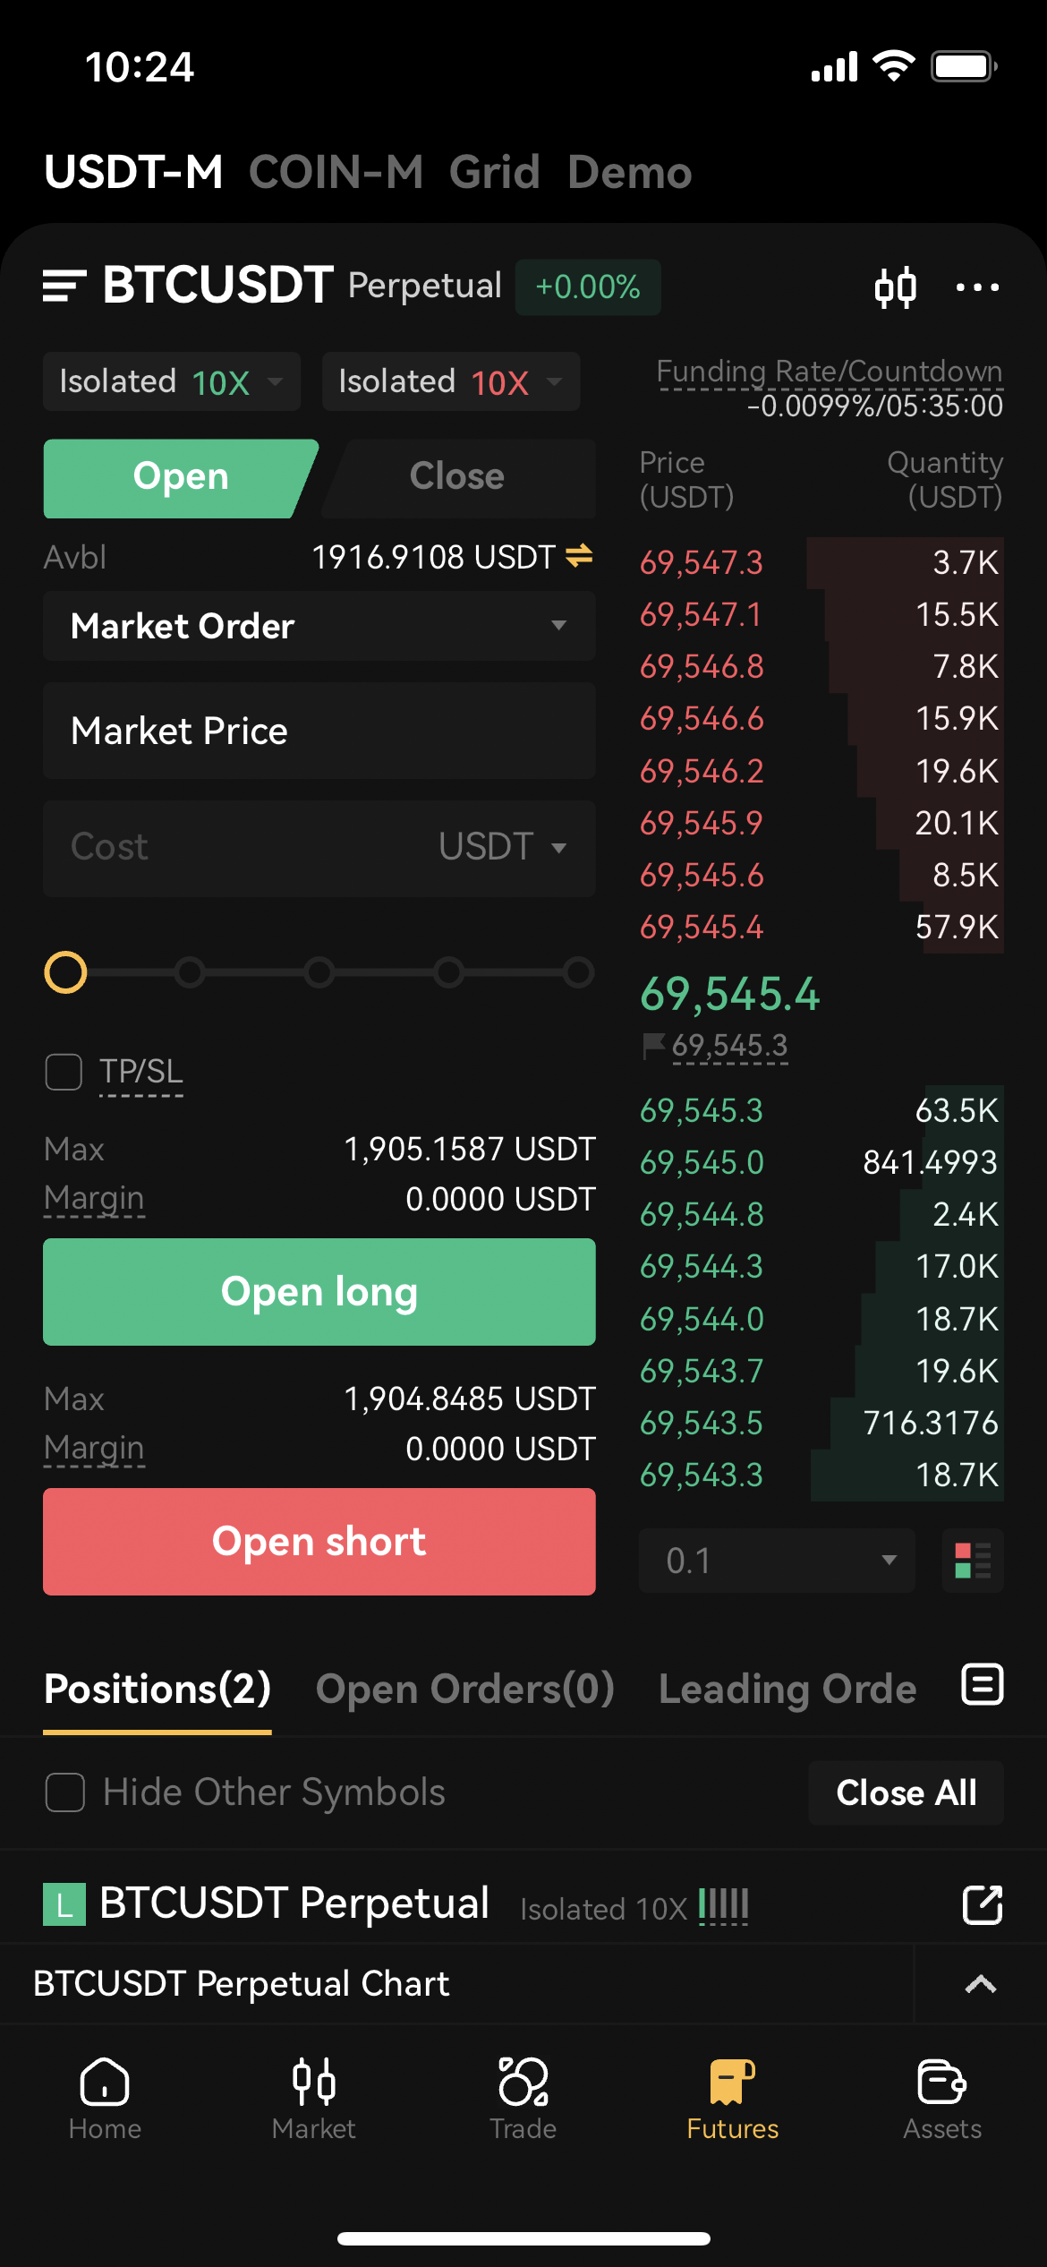Tap the transfer funds arrows icon
The width and height of the screenshot is (1047, 2267).
(579, 556)
